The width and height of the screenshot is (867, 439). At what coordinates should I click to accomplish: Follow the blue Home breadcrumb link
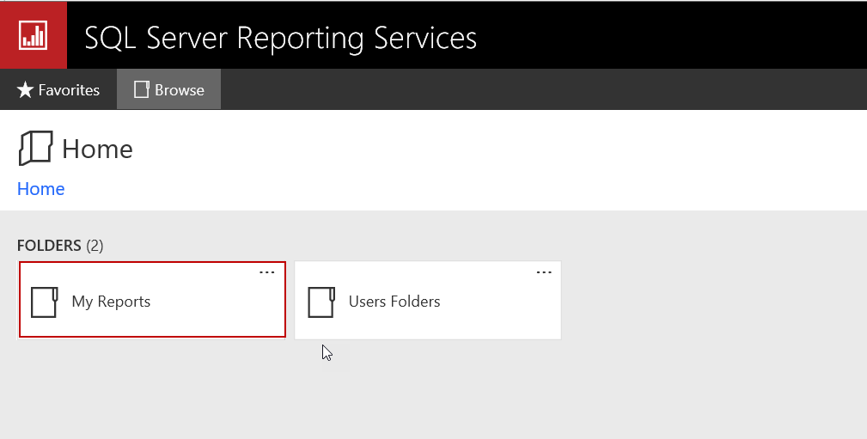[41, 189]
